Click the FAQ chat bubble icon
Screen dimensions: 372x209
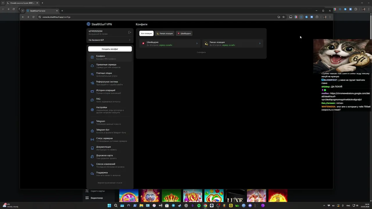pyautogui.click(x=92, y=100)
